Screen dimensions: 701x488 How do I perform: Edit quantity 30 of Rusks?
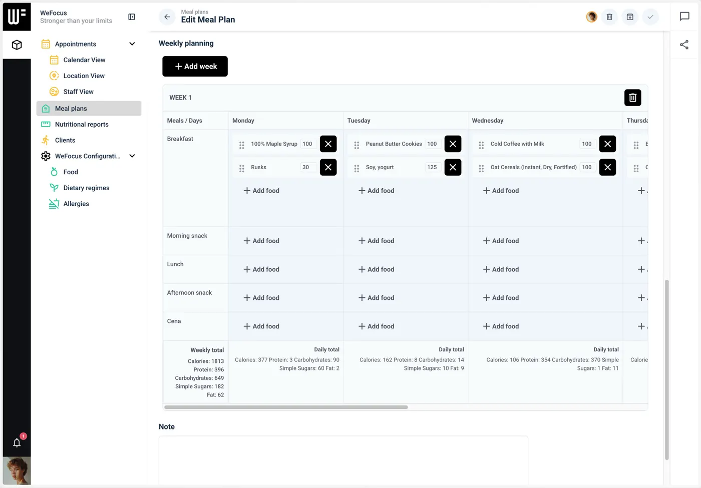click(308, 167)
